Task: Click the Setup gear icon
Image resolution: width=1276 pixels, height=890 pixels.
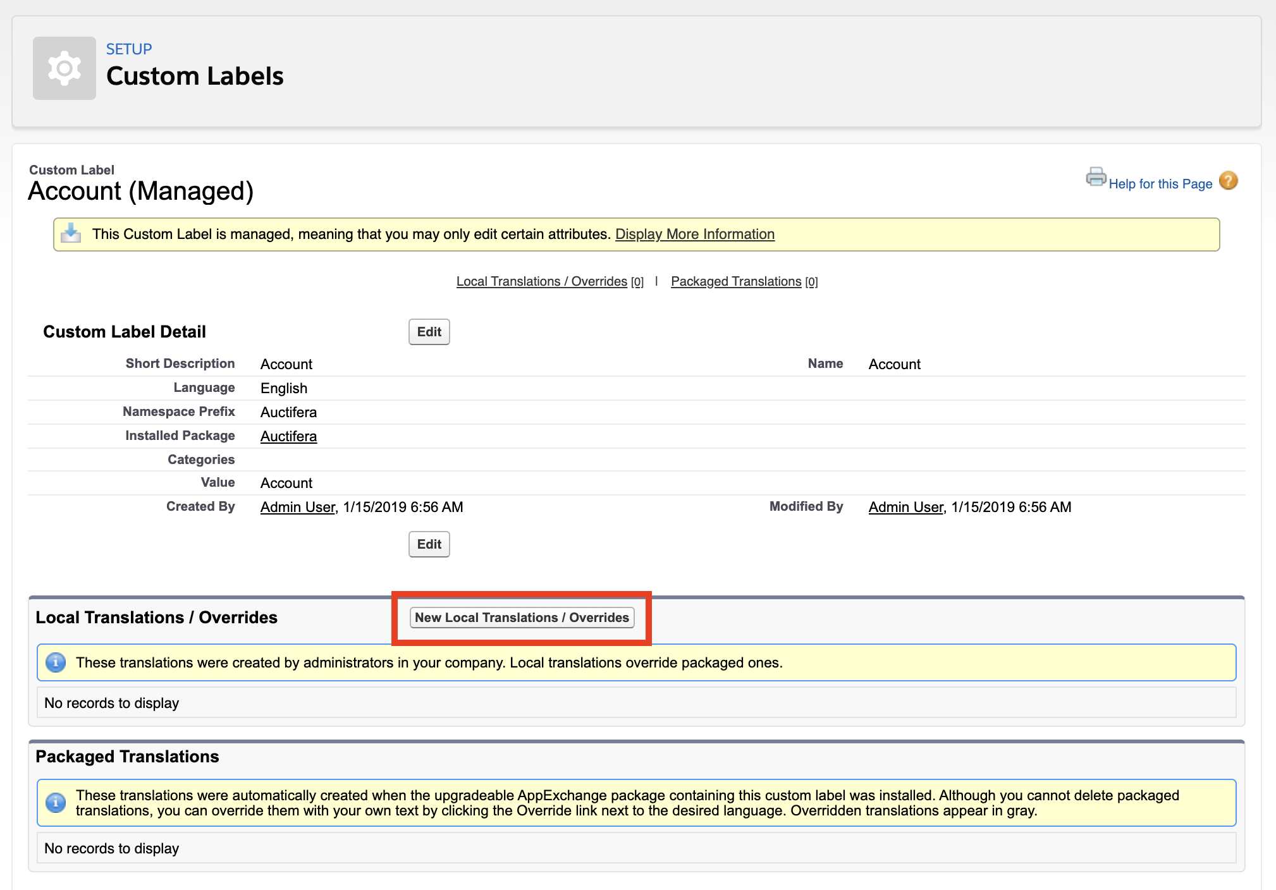Action: click(64, 68)
